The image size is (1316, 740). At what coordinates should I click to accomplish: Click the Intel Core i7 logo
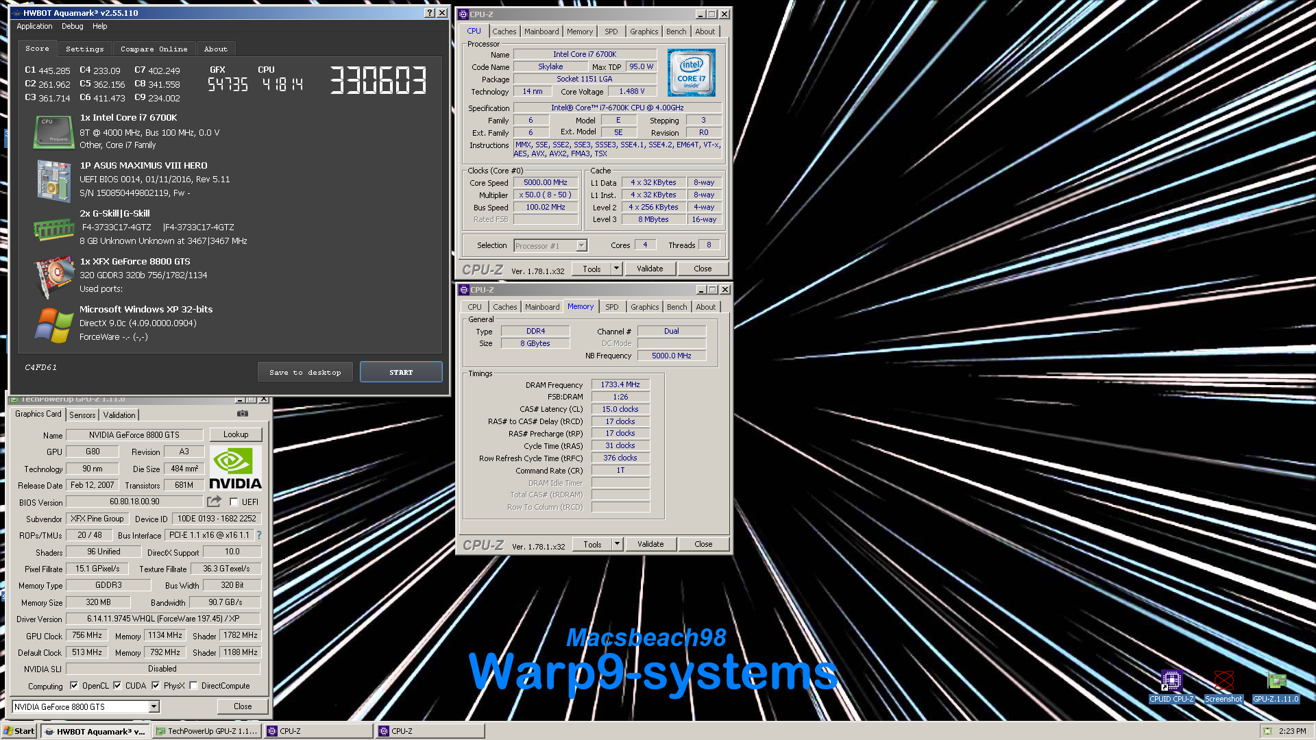[691, 73]
